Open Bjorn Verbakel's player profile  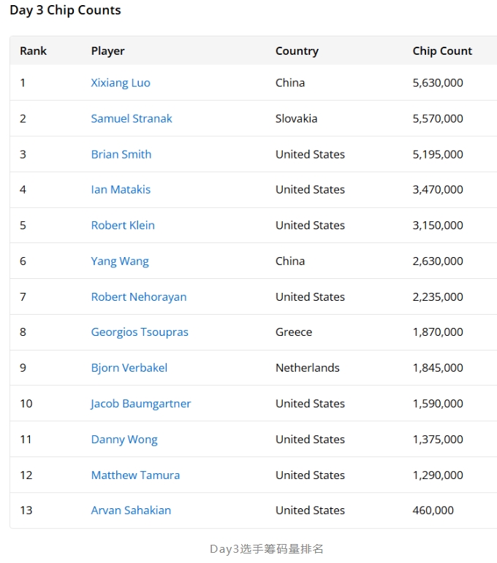(129, 367)
